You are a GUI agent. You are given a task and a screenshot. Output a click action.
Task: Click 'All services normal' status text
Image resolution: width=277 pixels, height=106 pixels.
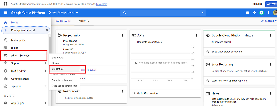[x=221, y=42]
